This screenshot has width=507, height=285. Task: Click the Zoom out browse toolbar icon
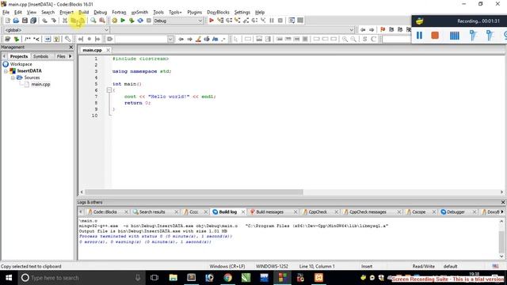point(353,39)
